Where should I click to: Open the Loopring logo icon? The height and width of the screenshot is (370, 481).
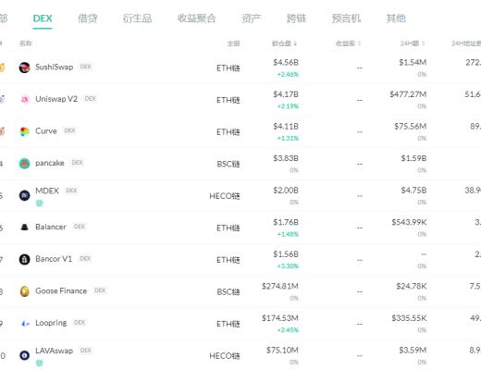pos(24,324)
